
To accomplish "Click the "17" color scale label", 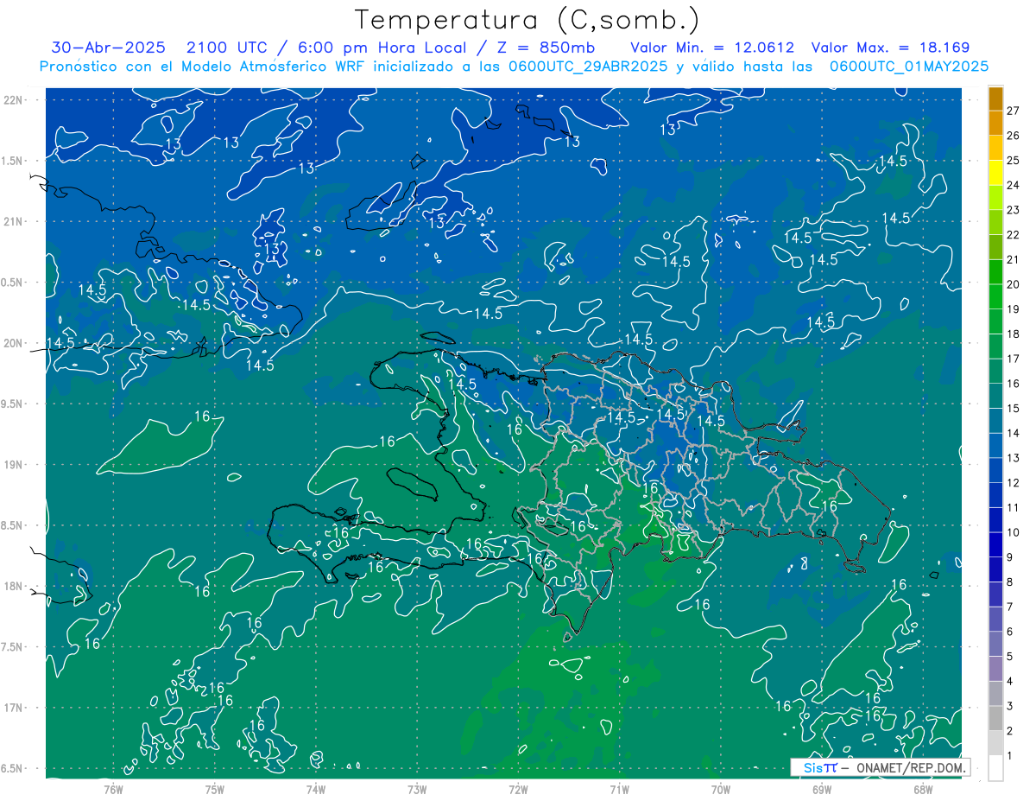I will tap(1013, 359).
